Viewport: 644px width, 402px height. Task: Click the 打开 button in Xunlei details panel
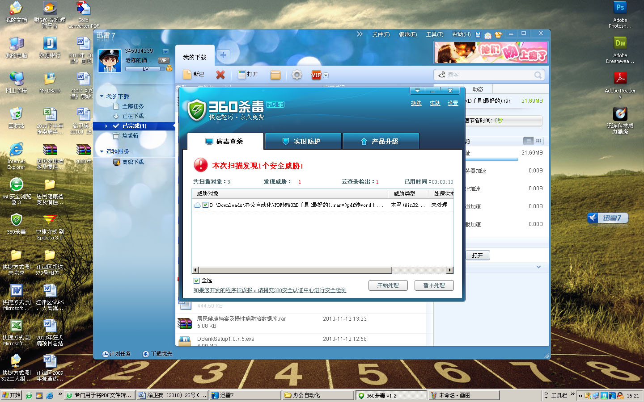tap(478, 255)
